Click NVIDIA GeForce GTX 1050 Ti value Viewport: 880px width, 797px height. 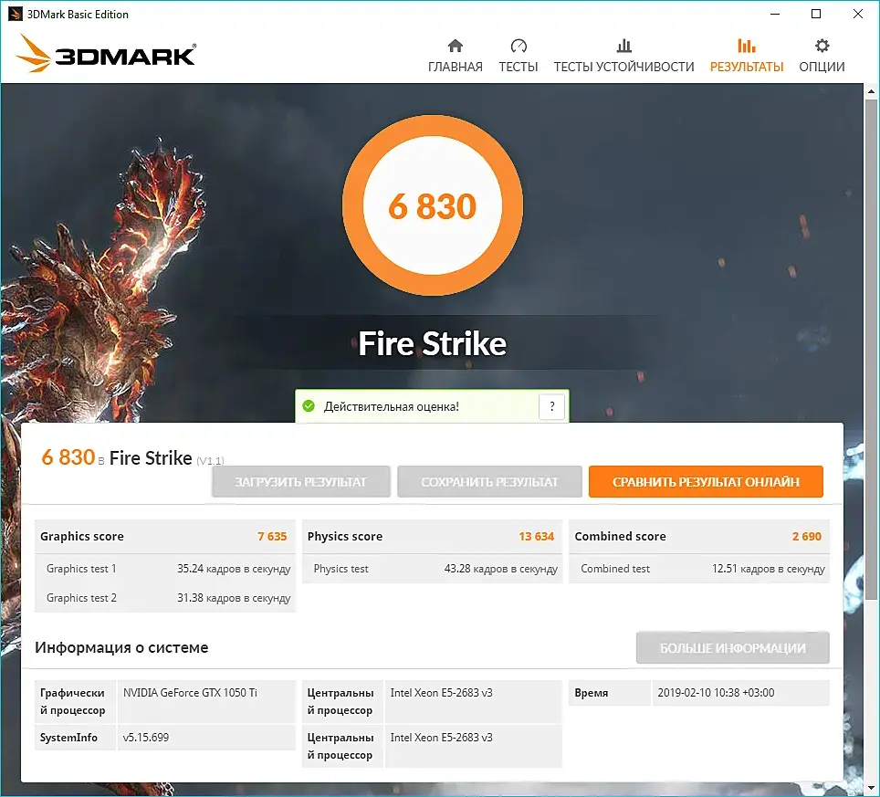[190, 693]
